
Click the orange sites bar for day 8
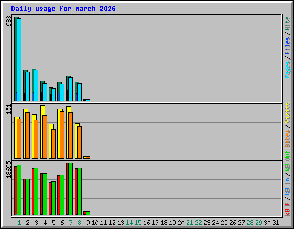(x=79, y=142)
